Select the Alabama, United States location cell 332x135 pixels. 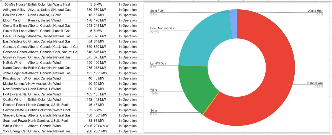coord(40,36)
